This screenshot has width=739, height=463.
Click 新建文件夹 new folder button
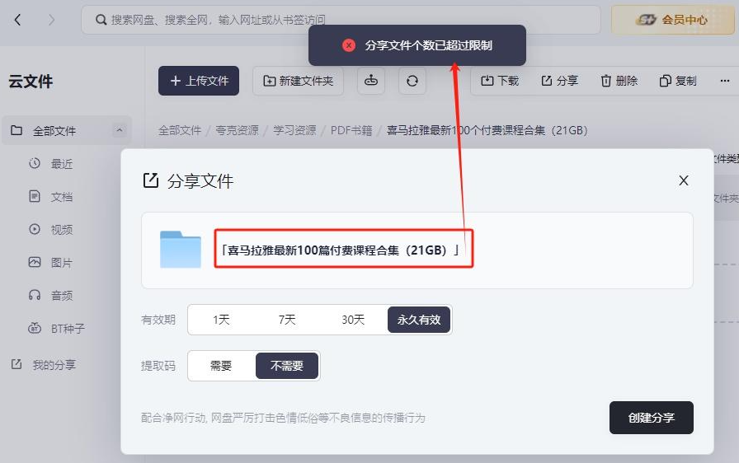[x=298, y=81]
